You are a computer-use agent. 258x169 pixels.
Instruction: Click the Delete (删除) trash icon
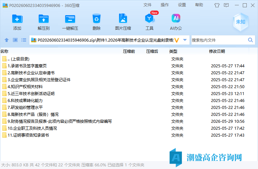(97, 18)
